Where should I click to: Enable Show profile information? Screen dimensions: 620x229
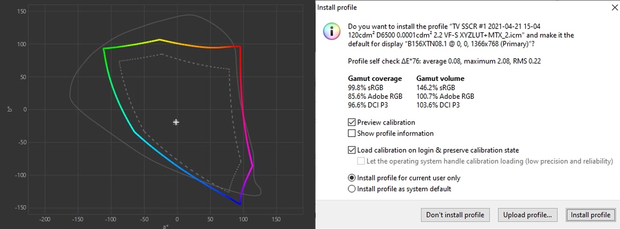[352, 133]
